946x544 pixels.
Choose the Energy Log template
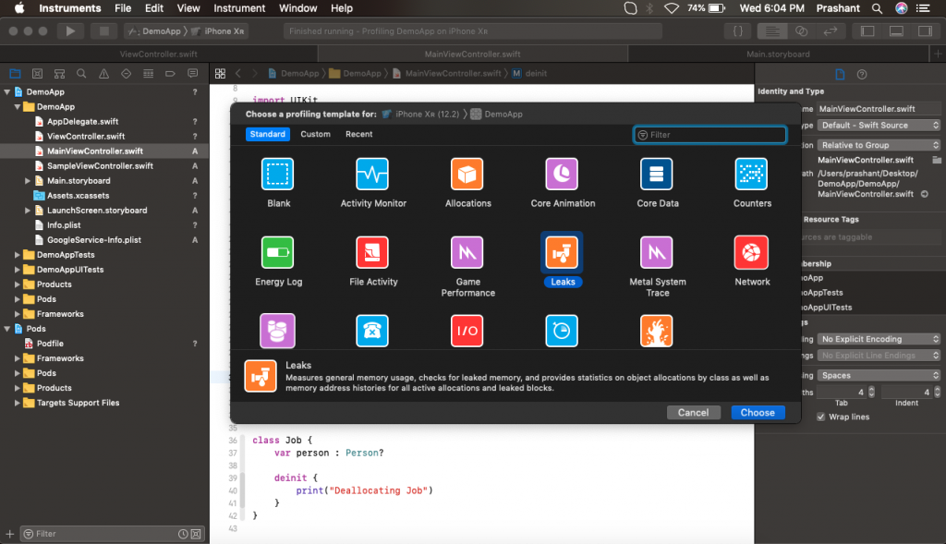pos(277,253)
